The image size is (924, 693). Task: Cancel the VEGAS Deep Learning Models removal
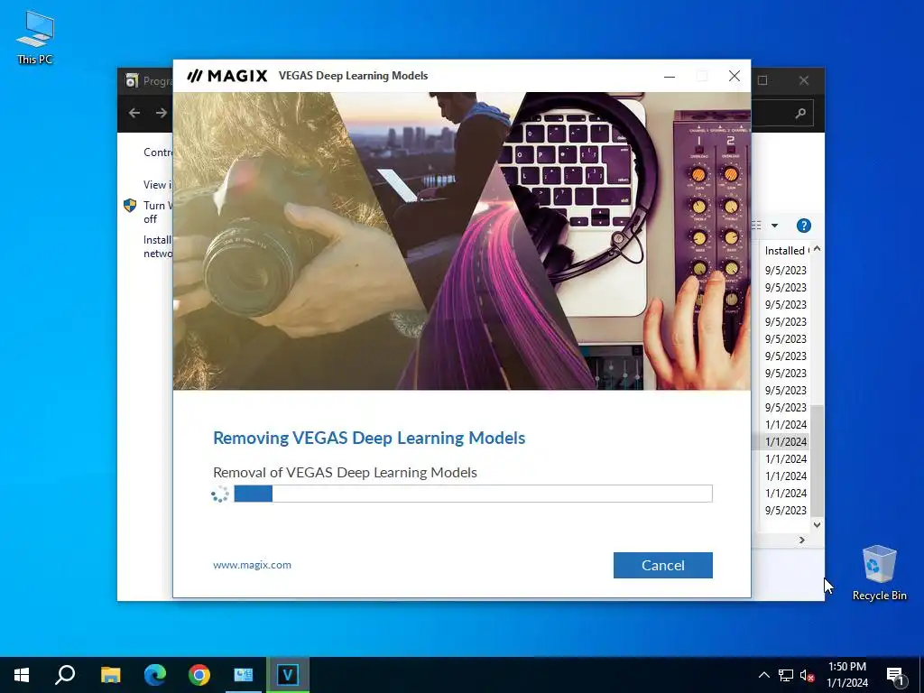pyautogui.click(x=663, y=565)
